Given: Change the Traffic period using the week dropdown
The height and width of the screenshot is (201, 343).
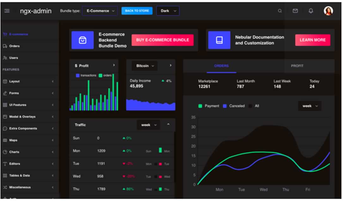Looking at the screenshot, I should 148,125.
